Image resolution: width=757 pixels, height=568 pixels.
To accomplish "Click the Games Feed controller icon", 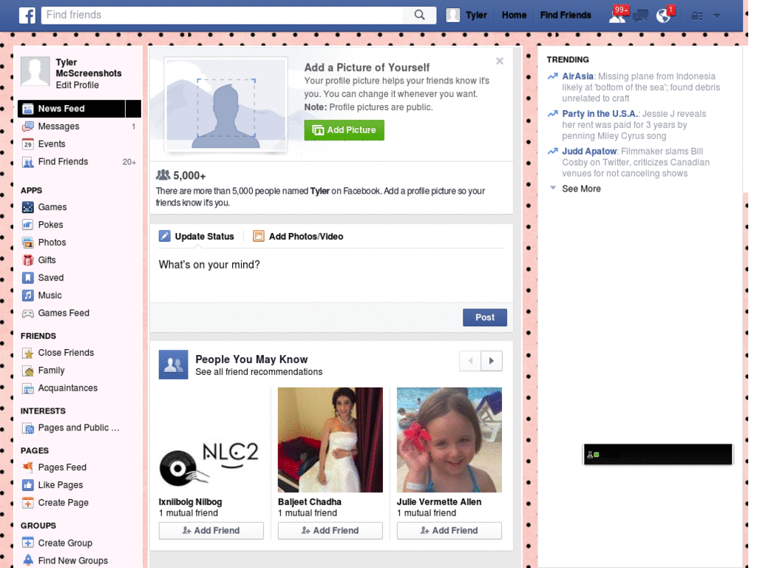I will click(x=28, y=313).
